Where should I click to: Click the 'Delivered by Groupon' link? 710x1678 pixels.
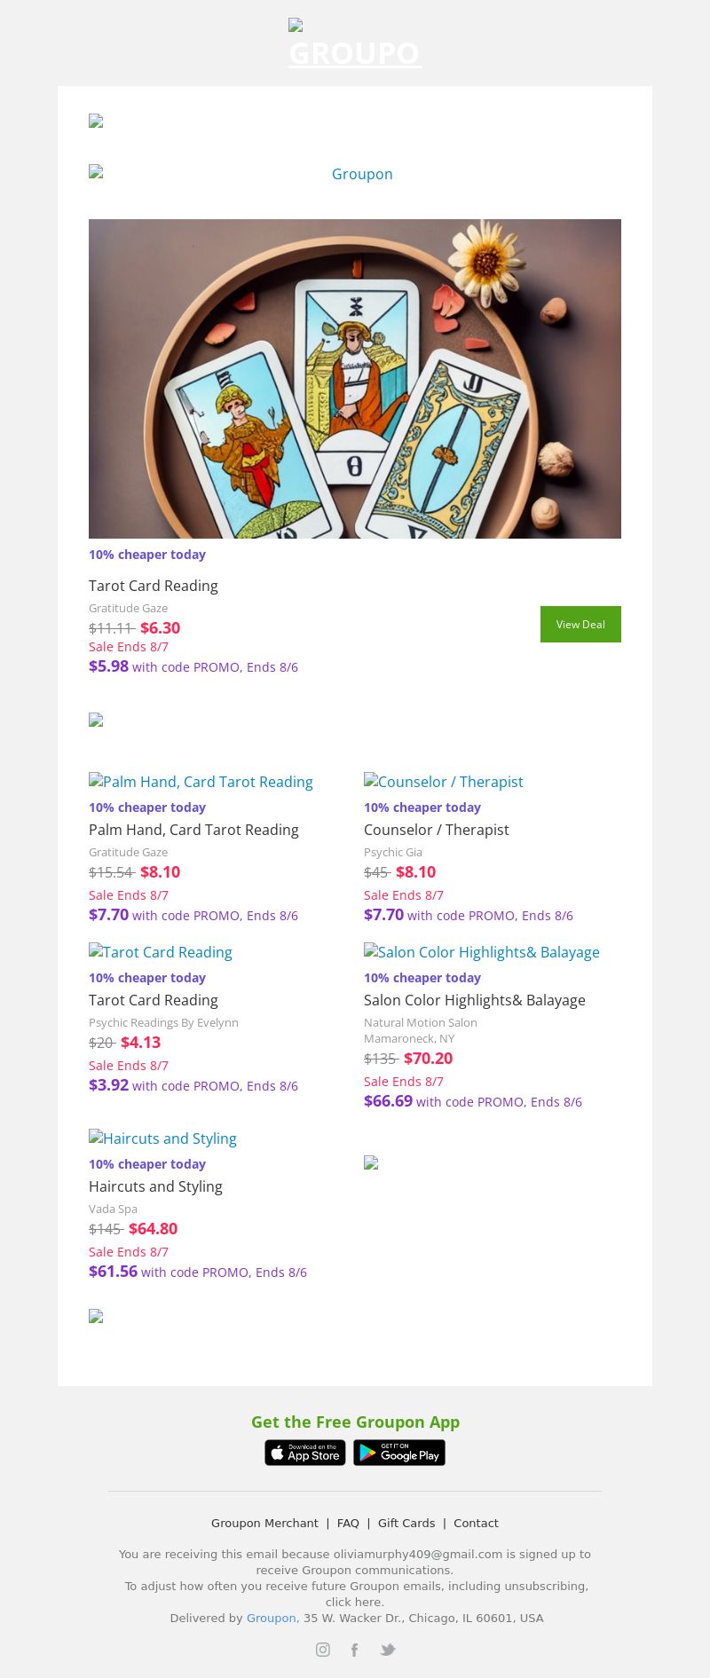[271, 1618]
